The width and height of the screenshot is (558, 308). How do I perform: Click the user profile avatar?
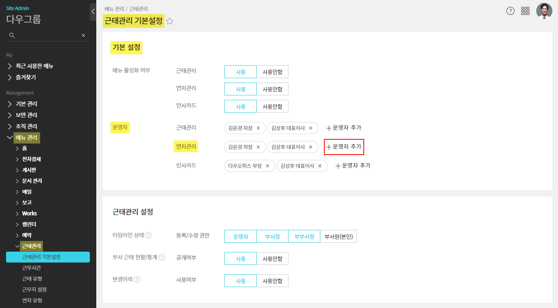click(544, 11)
